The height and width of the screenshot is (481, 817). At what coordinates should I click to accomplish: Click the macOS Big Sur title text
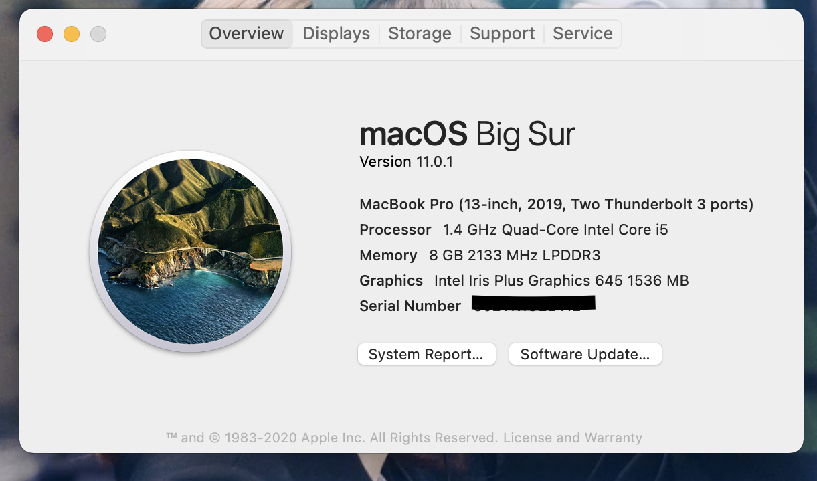[467, 134]
